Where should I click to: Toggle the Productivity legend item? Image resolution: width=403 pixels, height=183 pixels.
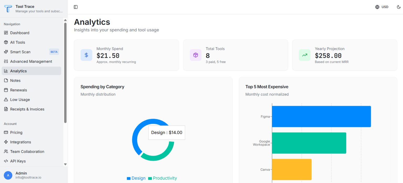click(162, 178)
